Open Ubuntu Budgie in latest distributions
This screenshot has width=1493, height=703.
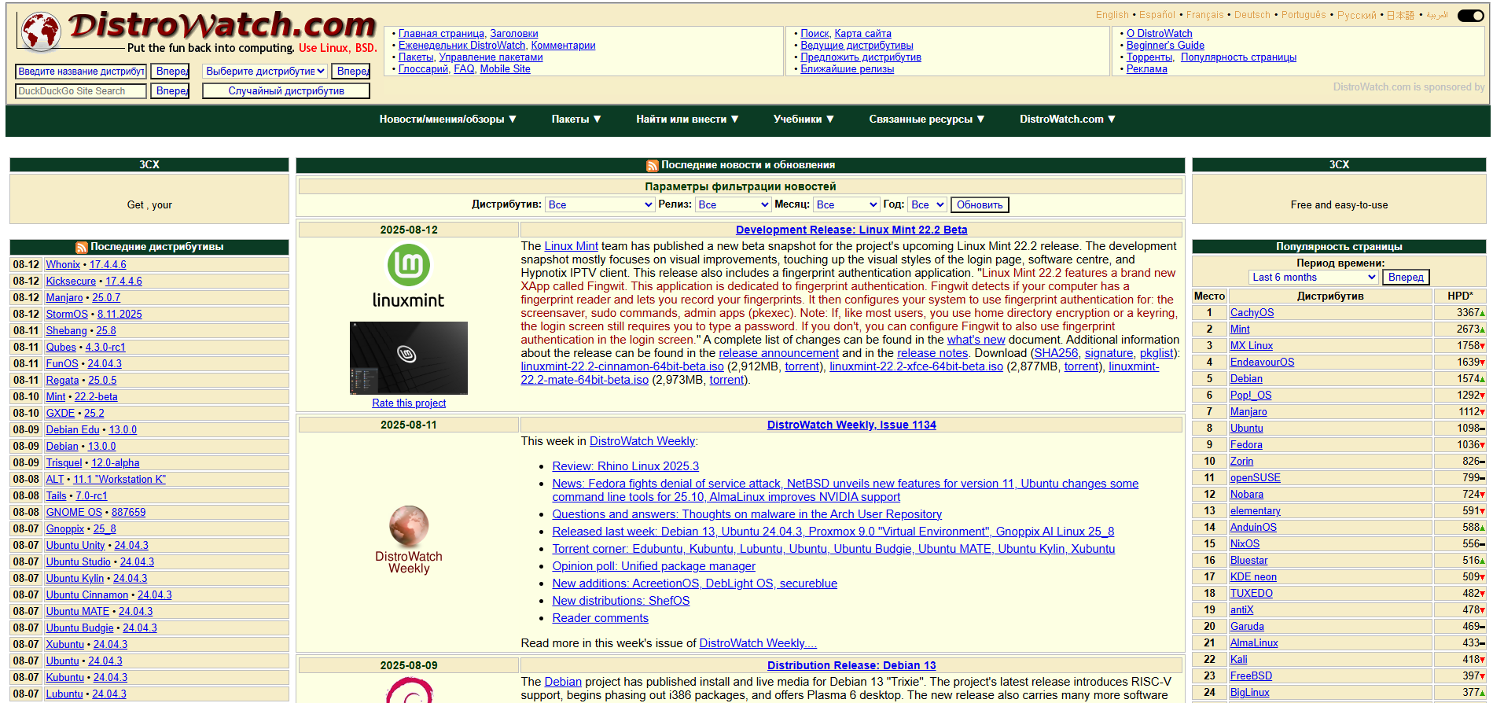[x=79, y=628]
